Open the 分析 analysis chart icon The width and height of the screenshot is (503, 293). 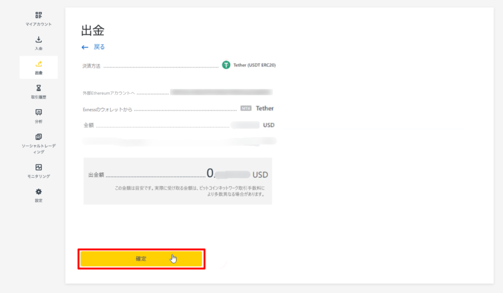(x=38, y=112)
